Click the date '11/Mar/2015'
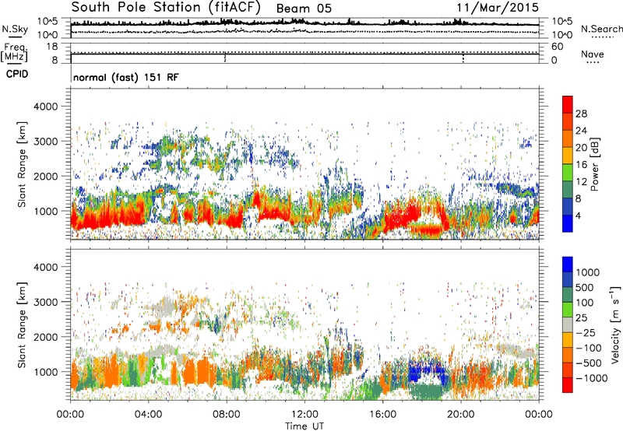 coord(498,8)
